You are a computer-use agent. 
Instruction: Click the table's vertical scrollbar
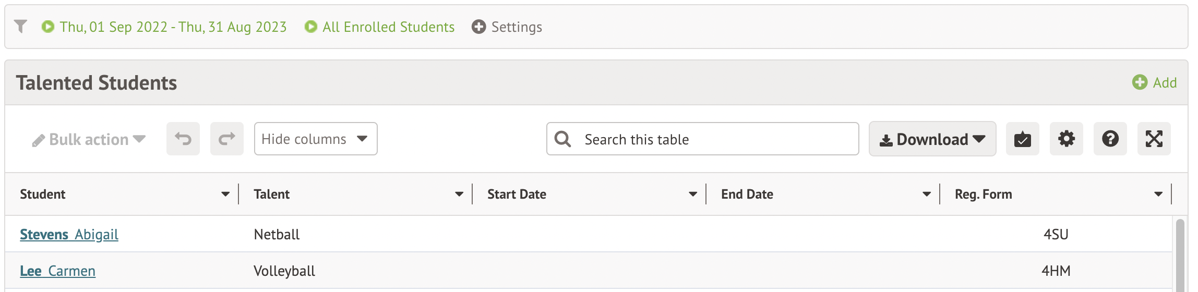point(1180,256)
